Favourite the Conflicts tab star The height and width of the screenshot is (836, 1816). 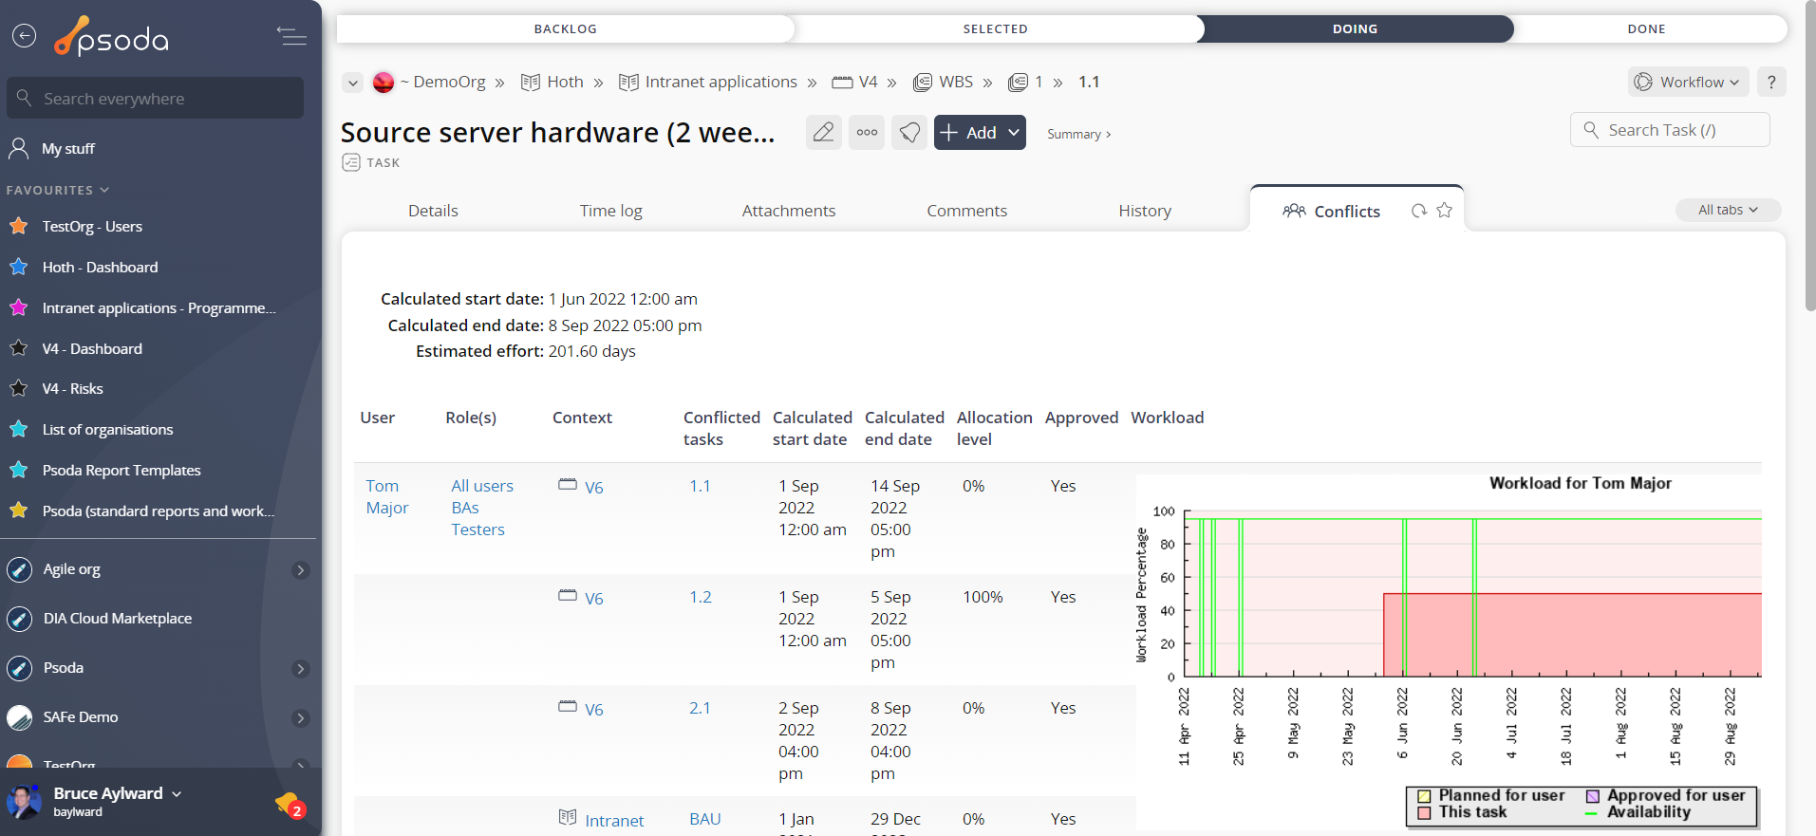[1444, 211]
